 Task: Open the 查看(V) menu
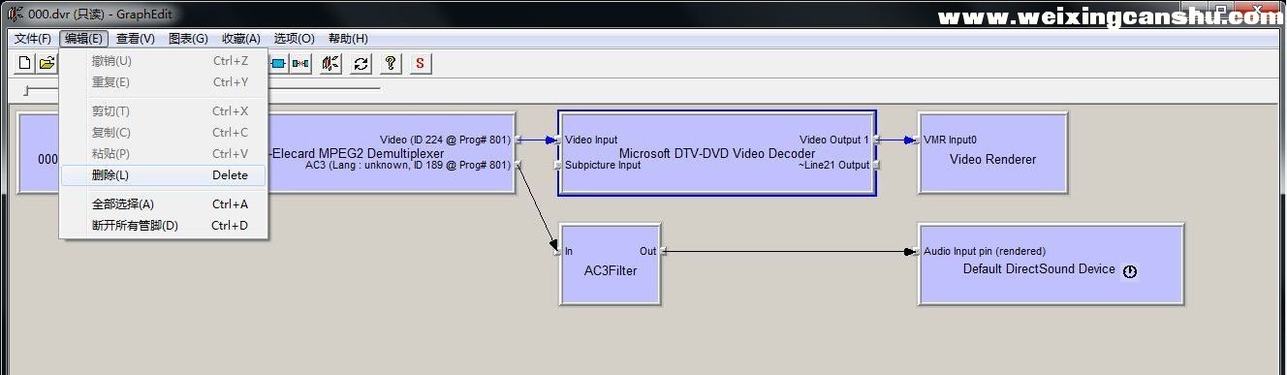136,39
